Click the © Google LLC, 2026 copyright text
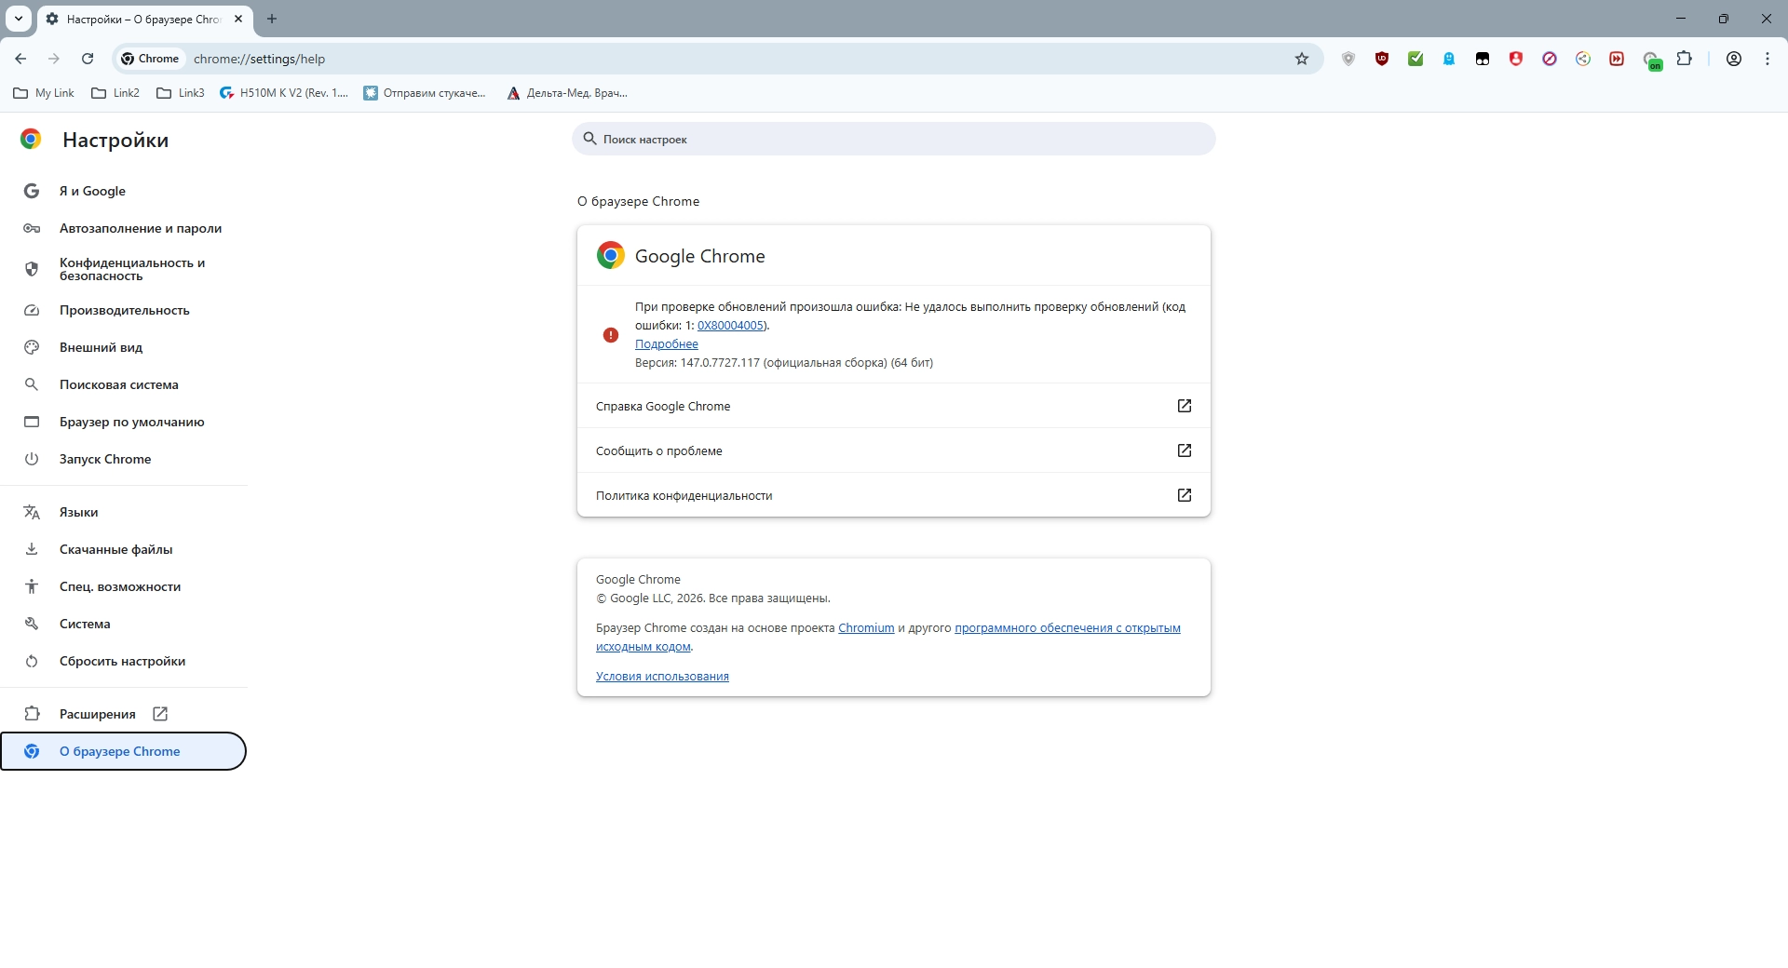 click(713, 598)
